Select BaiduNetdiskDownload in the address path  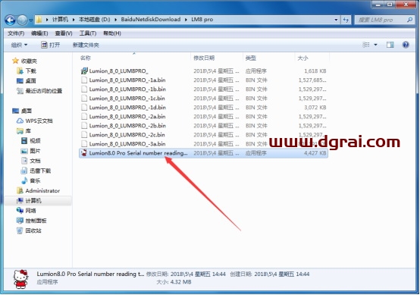[151, 20]
